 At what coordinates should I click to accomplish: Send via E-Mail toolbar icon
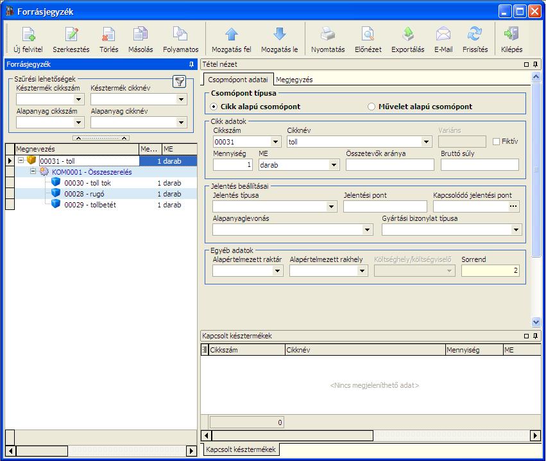443,34
